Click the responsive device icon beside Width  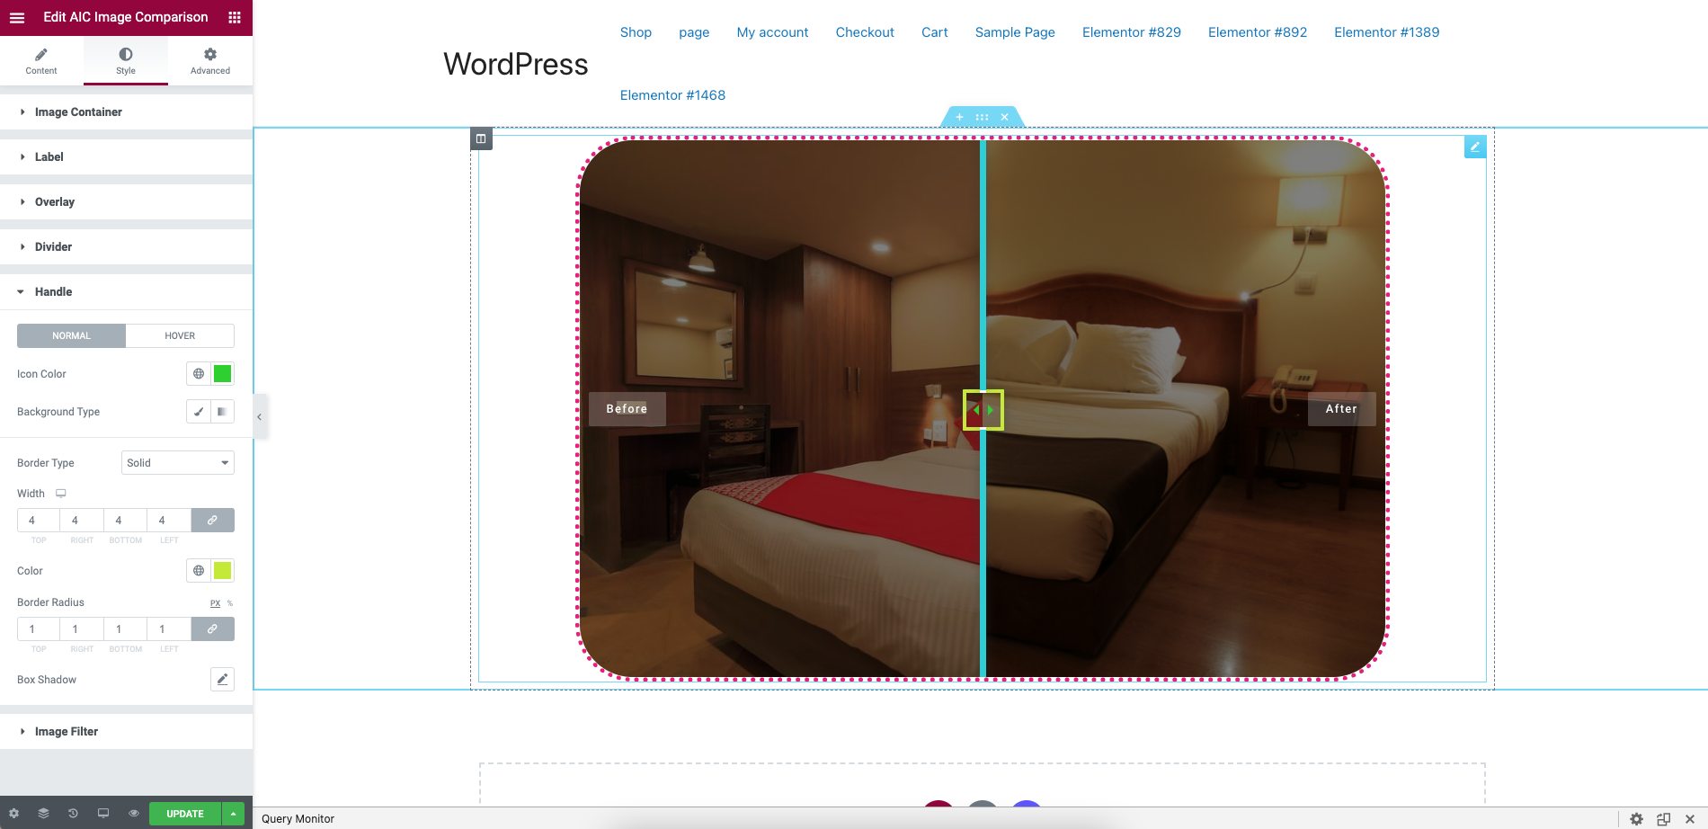pyautogui.click(x=61, y=494)
